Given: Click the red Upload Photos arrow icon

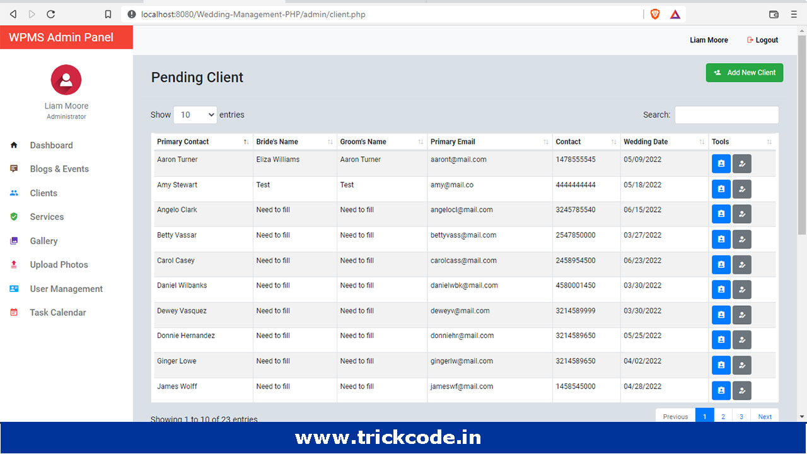Looking at the screenshot, I should (x=14, y=264).
